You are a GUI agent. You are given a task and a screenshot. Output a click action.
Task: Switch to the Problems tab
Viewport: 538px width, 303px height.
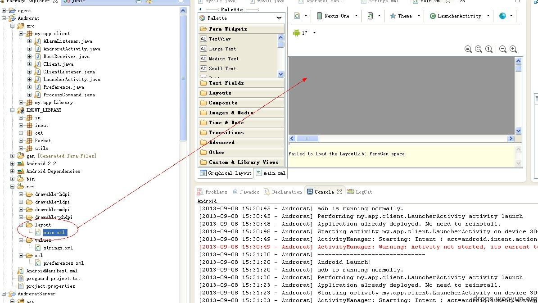coord(216,192)
